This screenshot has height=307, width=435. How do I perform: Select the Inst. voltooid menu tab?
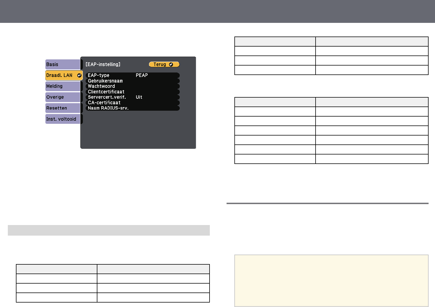click(x=63, y=119)
